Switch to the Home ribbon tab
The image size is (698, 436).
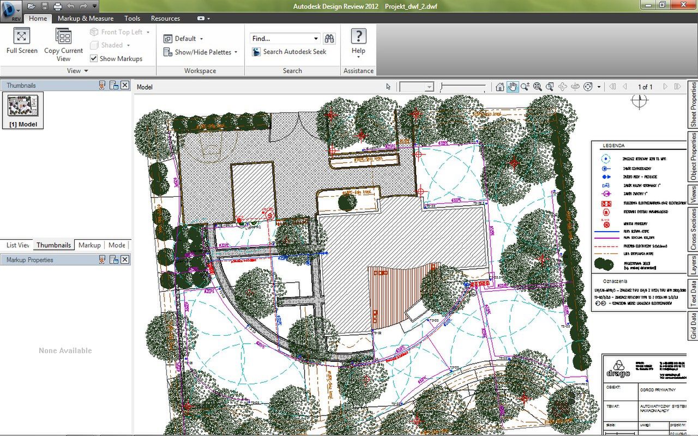click(x=38, y=18)
